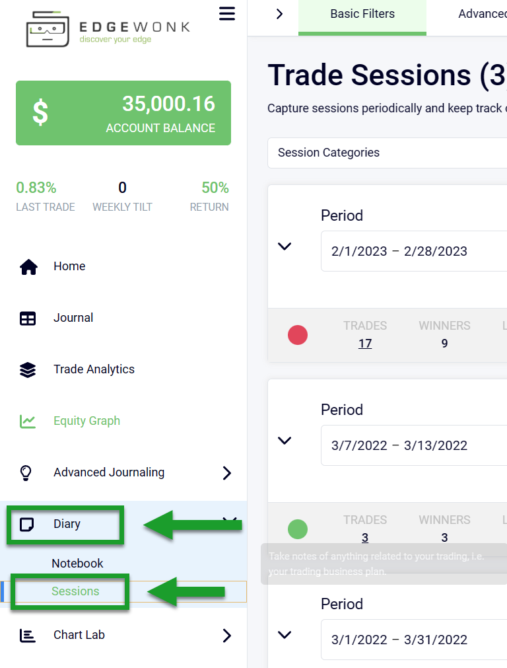Screen dimensions: 507x668
Task: Open the Notebook submenu item
Action: point(78,564)
